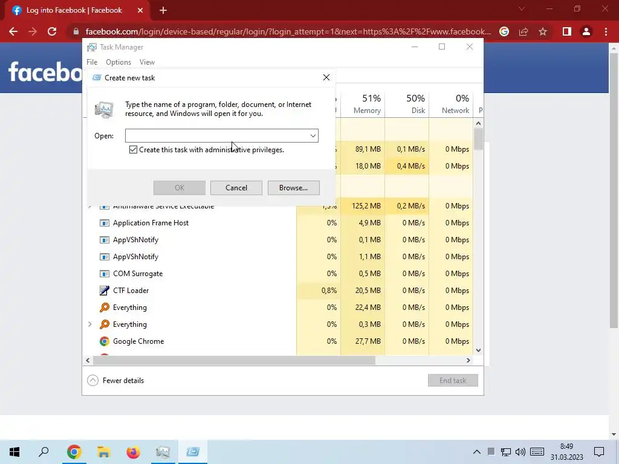Screen dimensions: 619x464
Task: Close the Create new task dialog
Action: pos(326,77)
